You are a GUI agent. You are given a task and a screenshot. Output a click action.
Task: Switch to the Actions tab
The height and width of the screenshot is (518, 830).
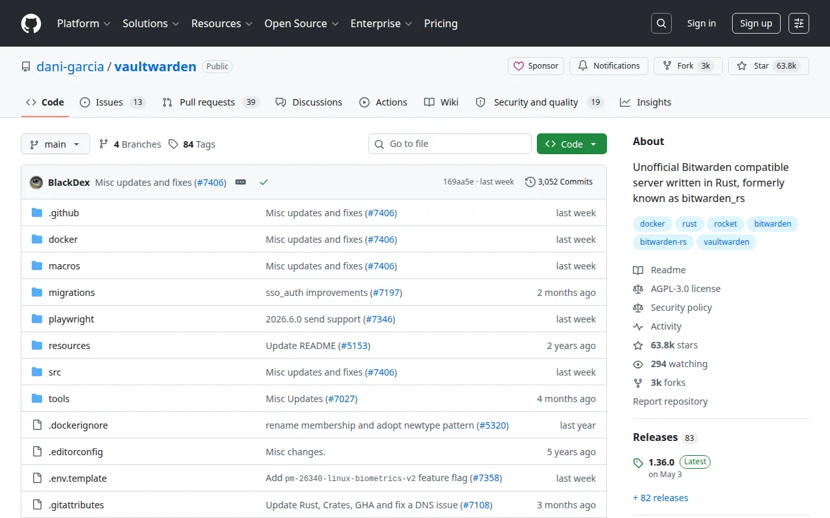coord(383,102)
